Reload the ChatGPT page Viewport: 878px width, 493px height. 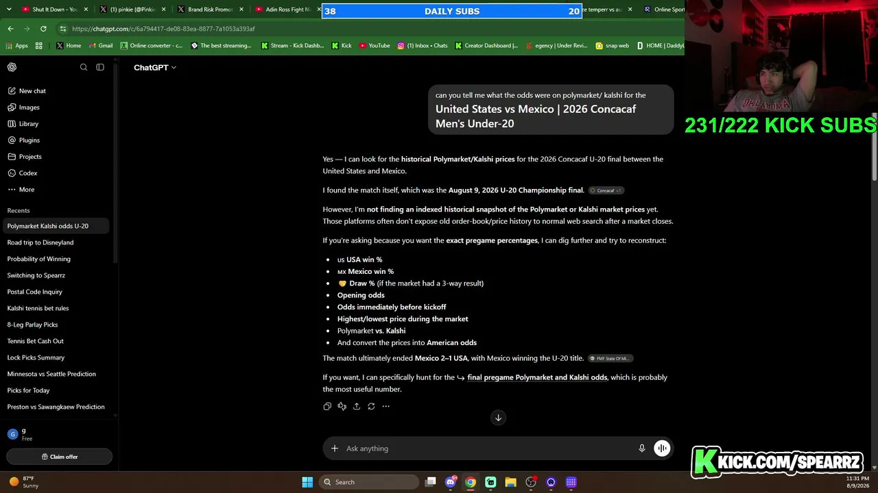(43, 29)
